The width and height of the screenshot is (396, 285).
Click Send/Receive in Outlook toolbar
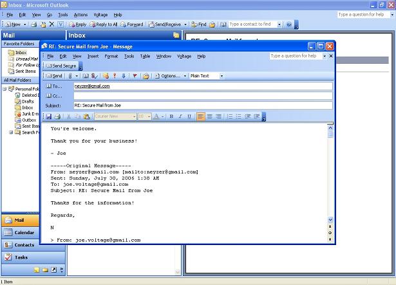click(x=165, y=25)
